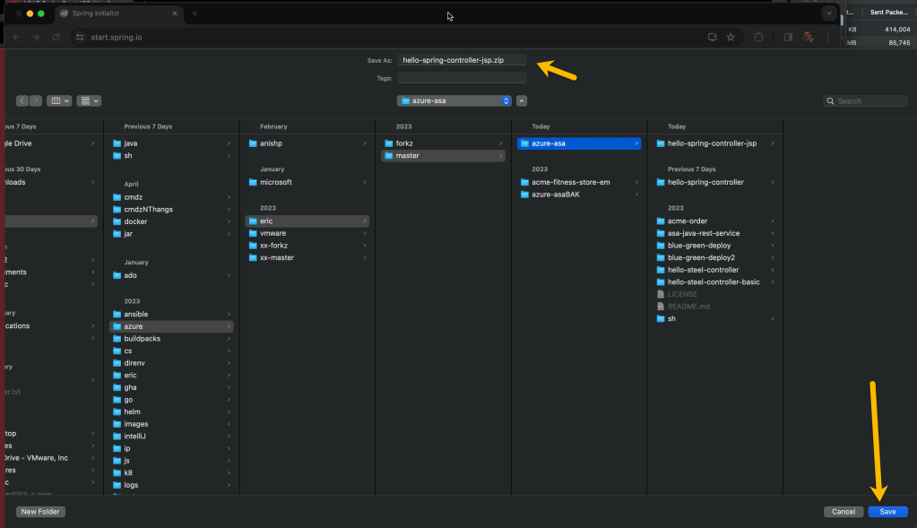Select the microsoft folder icon
This screenshot has height=528, width=917.
[x=253, y=182]
